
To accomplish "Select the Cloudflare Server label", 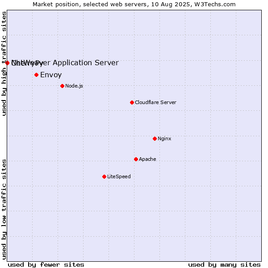I will click(155, 102).
